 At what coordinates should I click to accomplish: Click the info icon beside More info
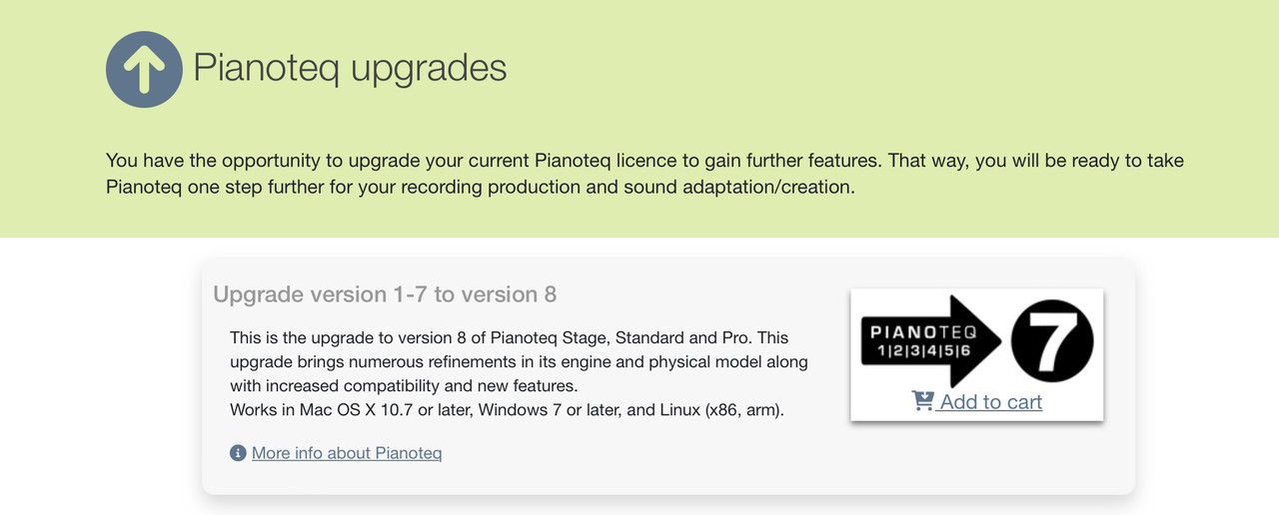pyautogui.click(x=238, y=453)
